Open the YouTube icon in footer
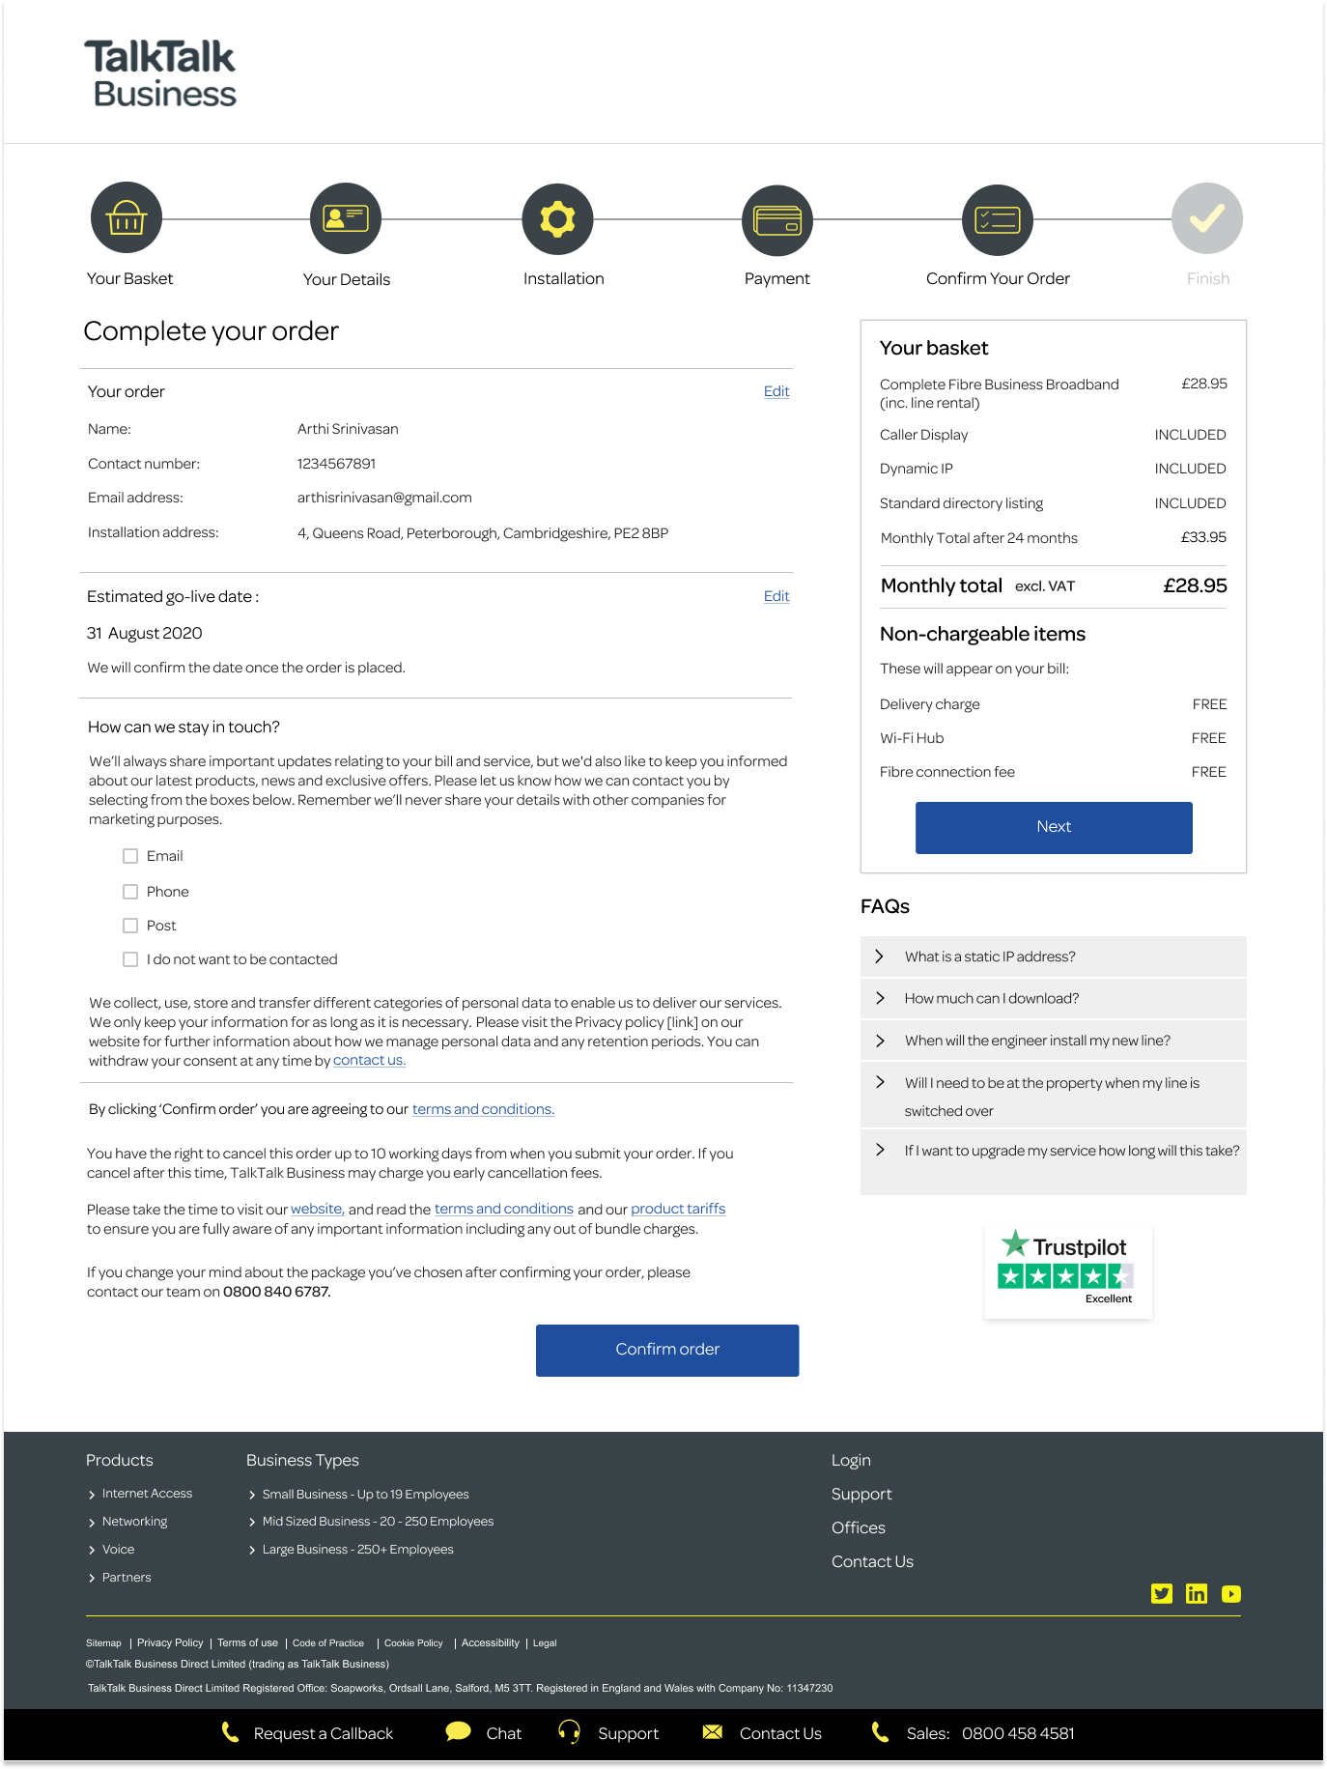Viewport: 1327px width, 1769px height. [x=1230, y=1593]
